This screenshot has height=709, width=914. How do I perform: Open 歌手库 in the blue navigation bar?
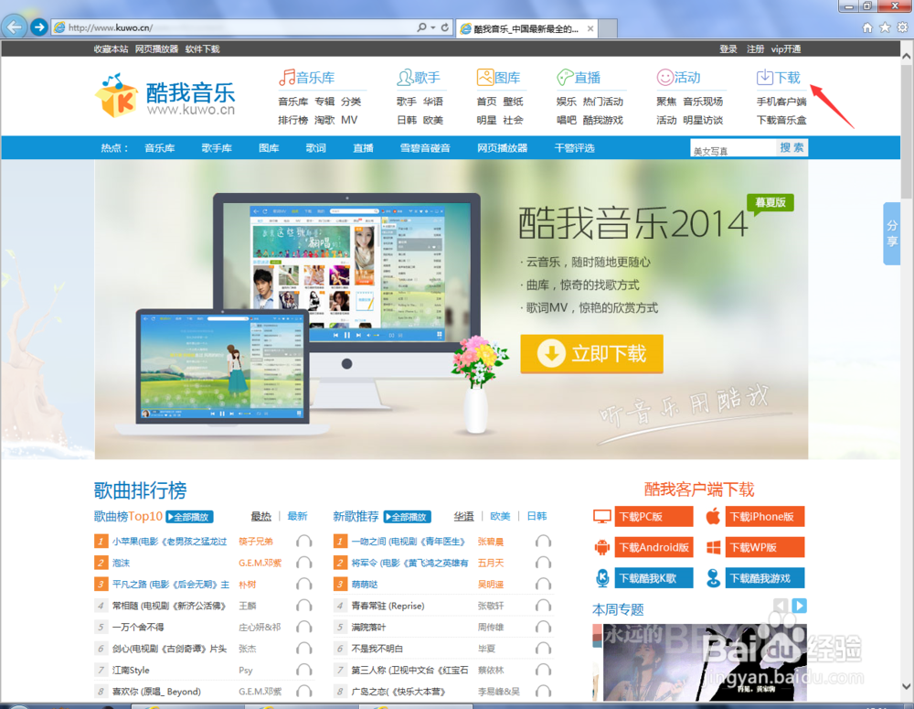[217, 148]
